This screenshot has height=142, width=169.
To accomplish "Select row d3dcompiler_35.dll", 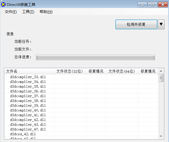I will point(81,86).
